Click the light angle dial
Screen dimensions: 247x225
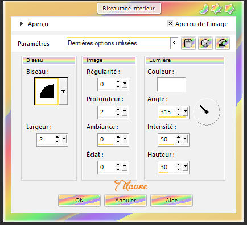click(x=207, y=112)
